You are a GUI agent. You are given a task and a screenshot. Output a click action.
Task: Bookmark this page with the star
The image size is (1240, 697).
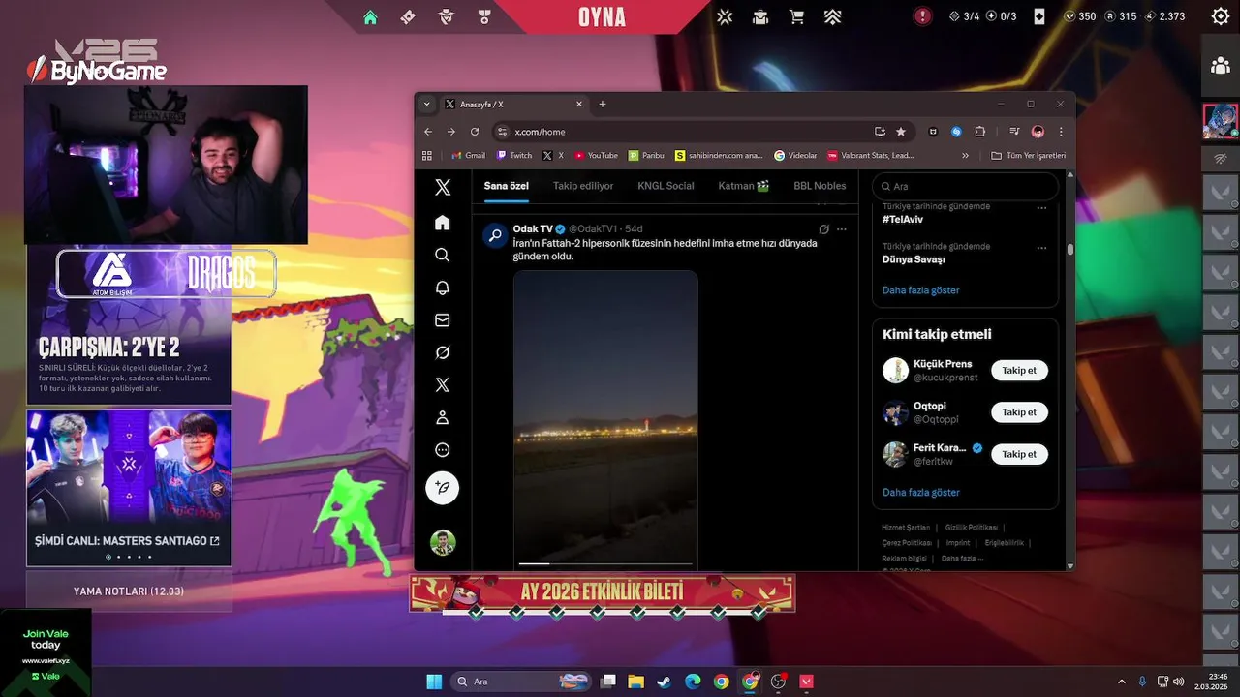pyautogui.click(x=901, y=132)
